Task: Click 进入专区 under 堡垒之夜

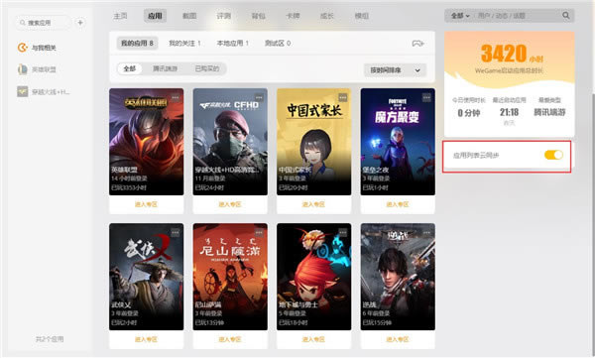Action: [398, 204]
